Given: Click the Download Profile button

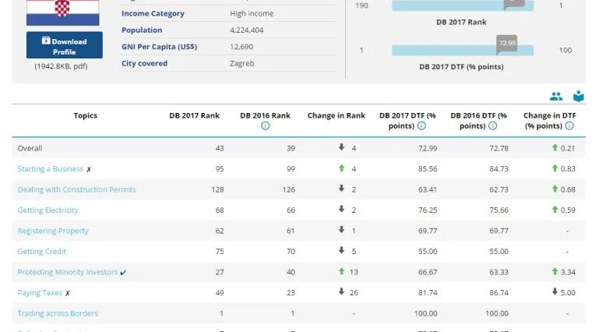Looking at the screenshot, I should tap(65, 46).
